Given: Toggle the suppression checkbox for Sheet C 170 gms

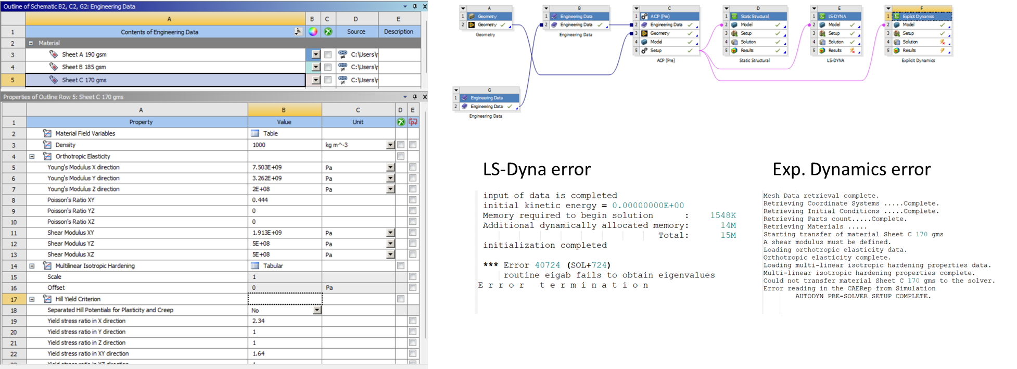Looking at the screenshot, I should 328,80.
